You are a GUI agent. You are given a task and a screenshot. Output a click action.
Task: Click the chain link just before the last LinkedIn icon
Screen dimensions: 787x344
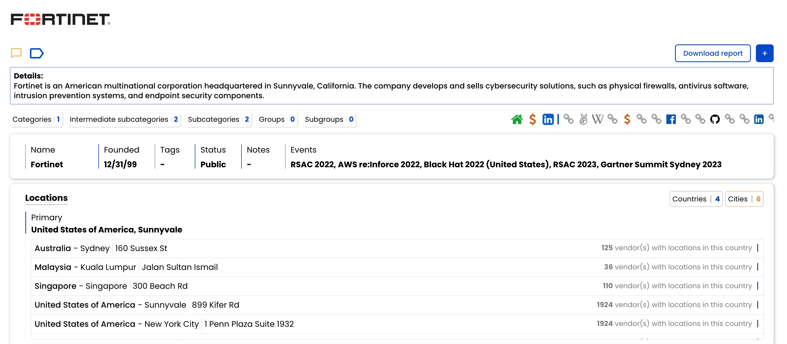click(x=744, y=119)
